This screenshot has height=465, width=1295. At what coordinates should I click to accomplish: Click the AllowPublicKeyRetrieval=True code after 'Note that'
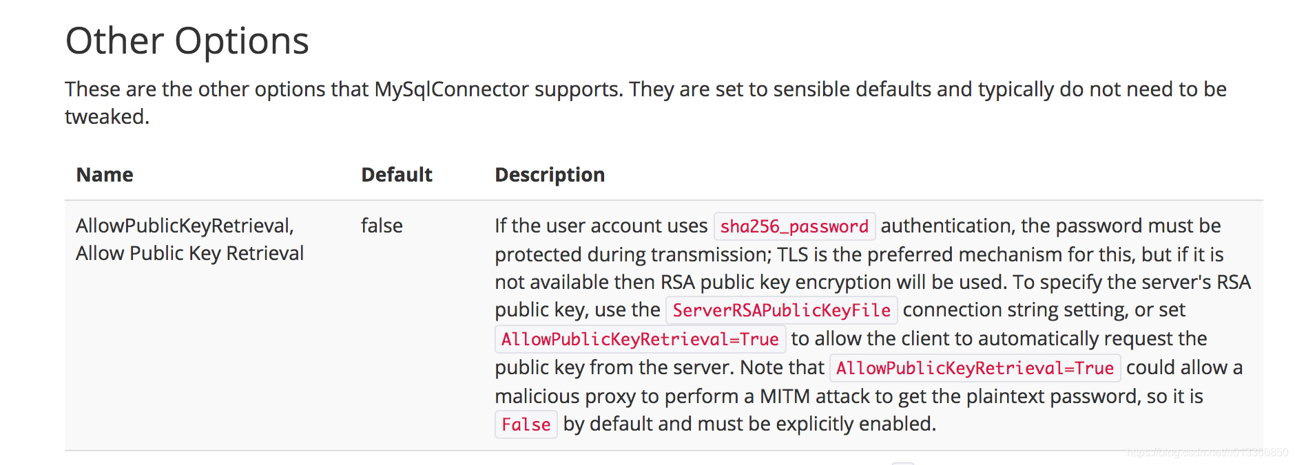pos(975,368)
